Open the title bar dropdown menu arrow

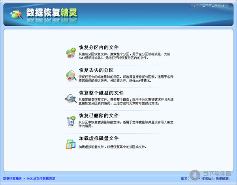pyautogui.click(x=195, y=6)
